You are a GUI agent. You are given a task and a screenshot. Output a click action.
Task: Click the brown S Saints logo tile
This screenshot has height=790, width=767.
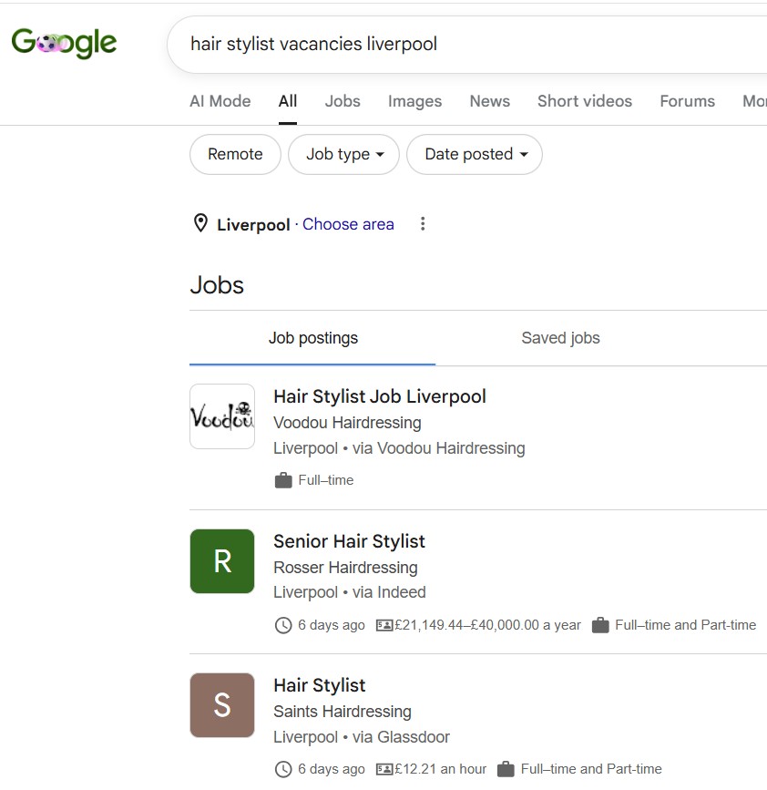point(222,705)
